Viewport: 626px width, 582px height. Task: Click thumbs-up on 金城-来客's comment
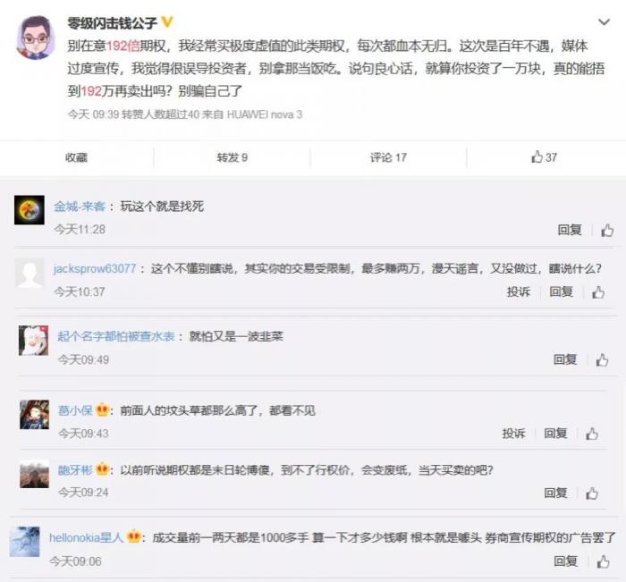point(607,230)
